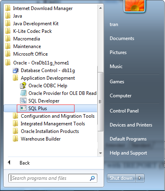This screenshot has width=165, height=191.
Task: Click the Shut down button
Action: click(x=121, y=178)
